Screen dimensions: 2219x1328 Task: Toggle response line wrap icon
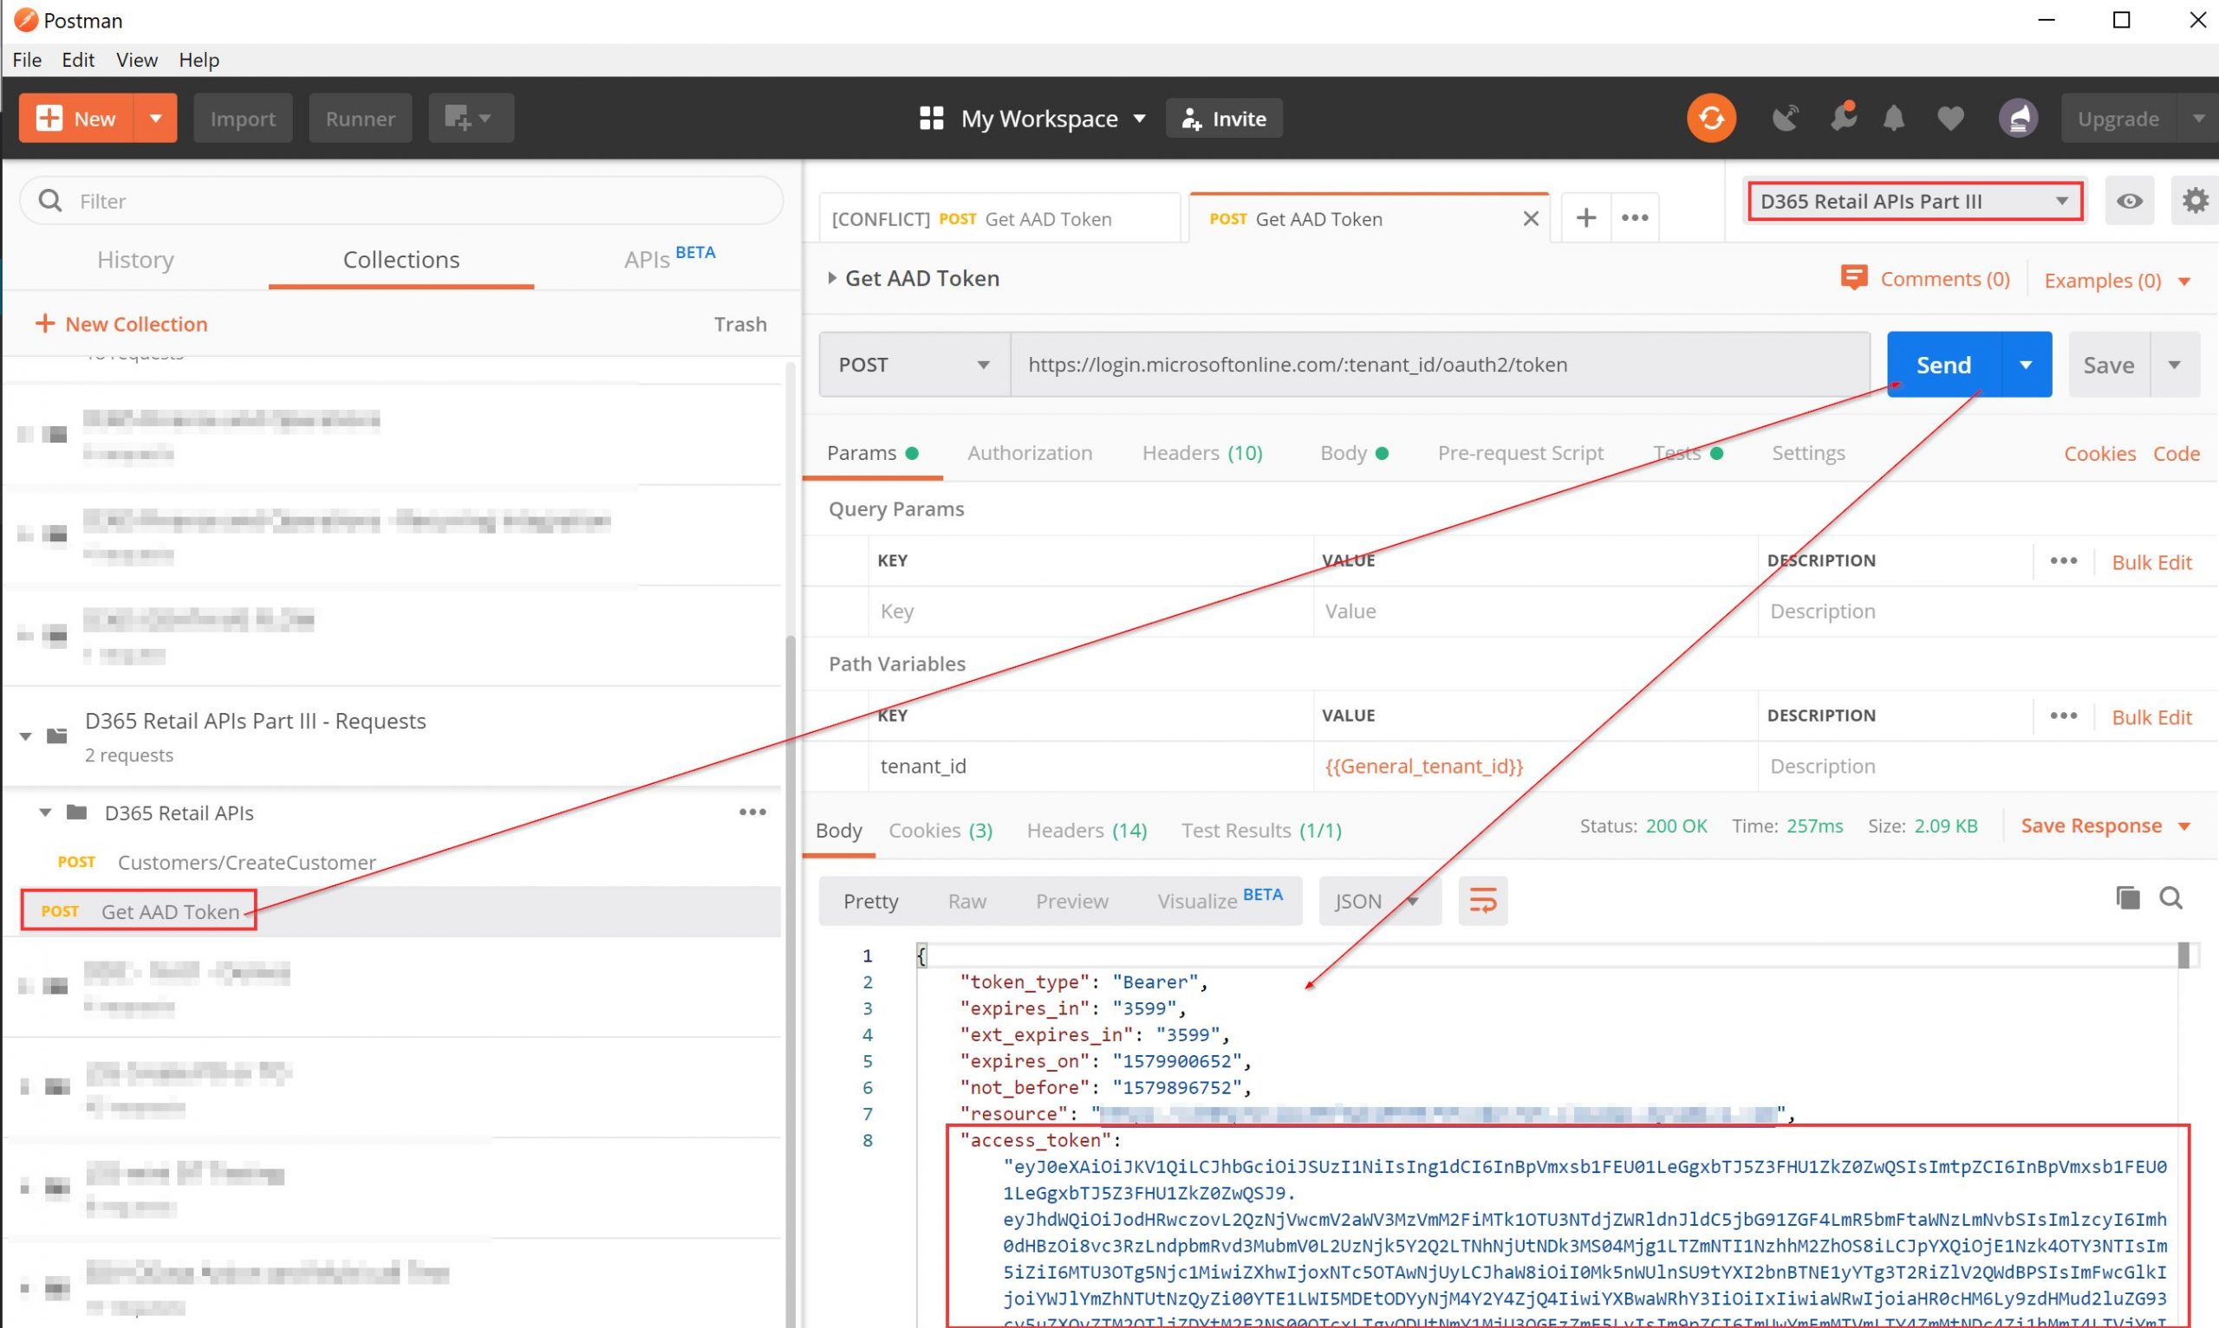pyautogui.click(x=1482, y=900)
